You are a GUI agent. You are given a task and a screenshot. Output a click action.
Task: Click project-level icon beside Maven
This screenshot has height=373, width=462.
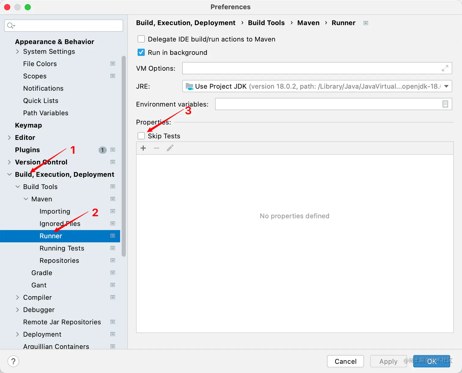coord(113,199)
